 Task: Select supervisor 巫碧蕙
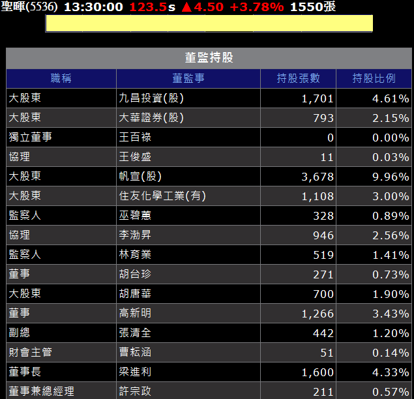coord(135,215)
